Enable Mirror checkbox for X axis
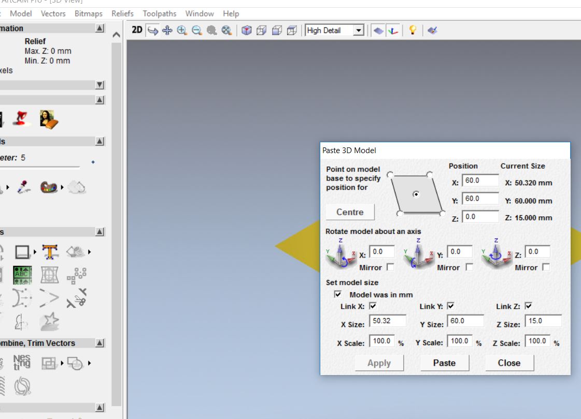Screen dimensions: 581x419 [390, 267]
